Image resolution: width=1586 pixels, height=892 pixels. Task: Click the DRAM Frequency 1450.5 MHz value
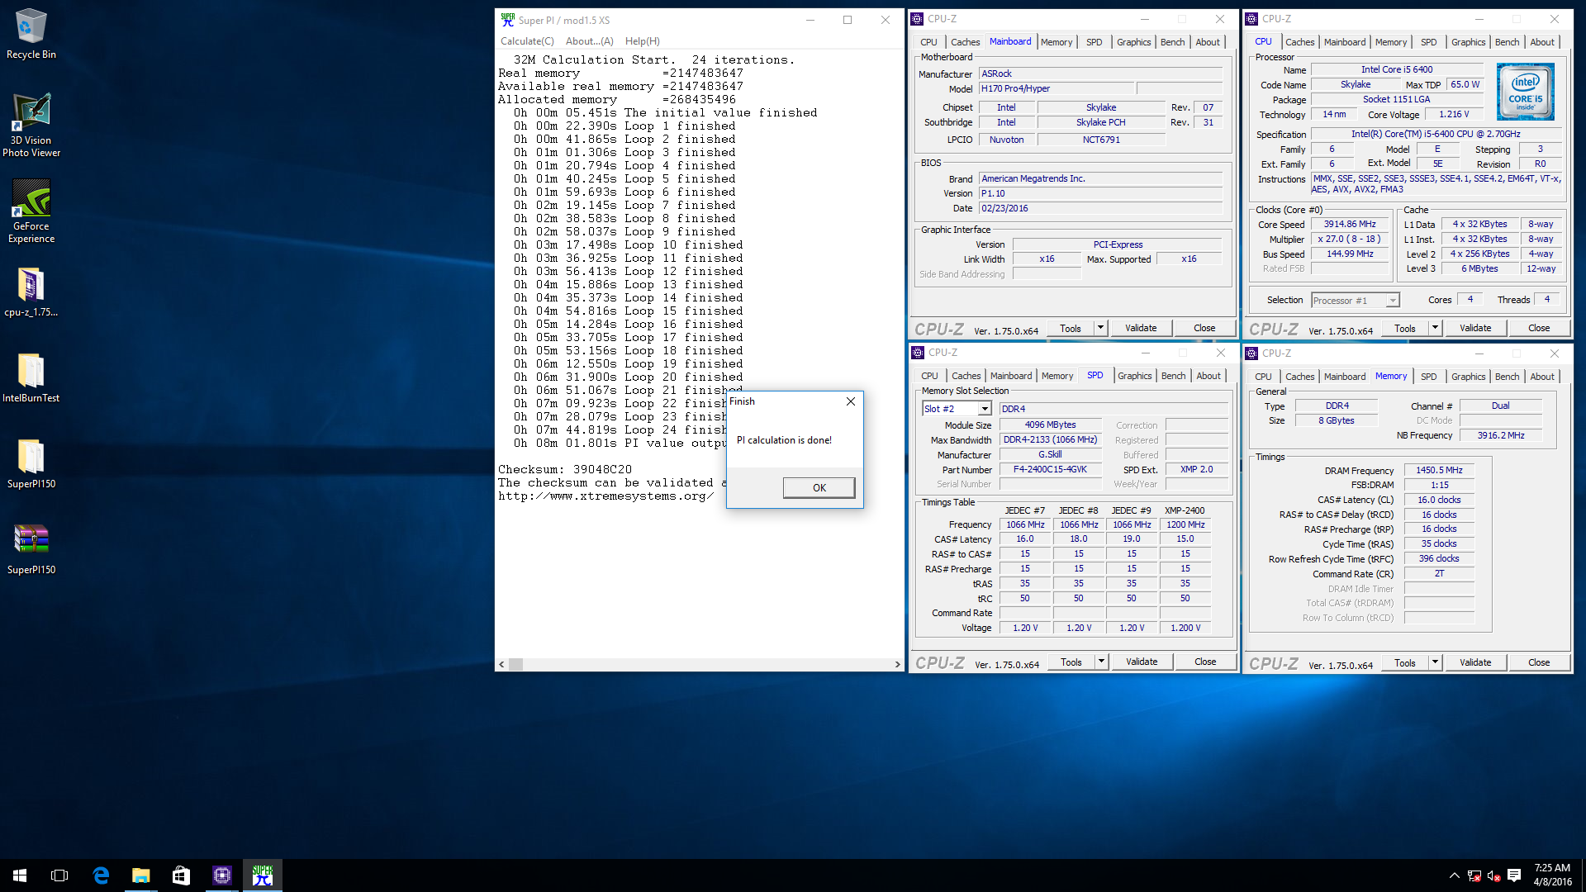(1439, 470)
